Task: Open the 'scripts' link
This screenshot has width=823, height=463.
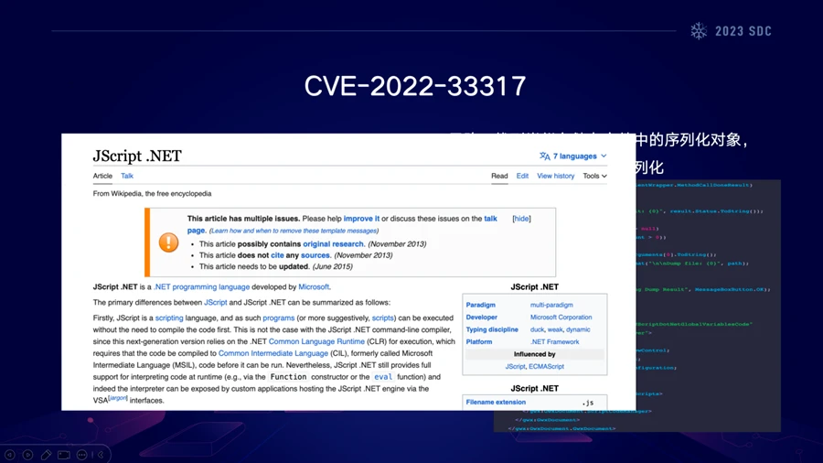Action: click(382, 318)
